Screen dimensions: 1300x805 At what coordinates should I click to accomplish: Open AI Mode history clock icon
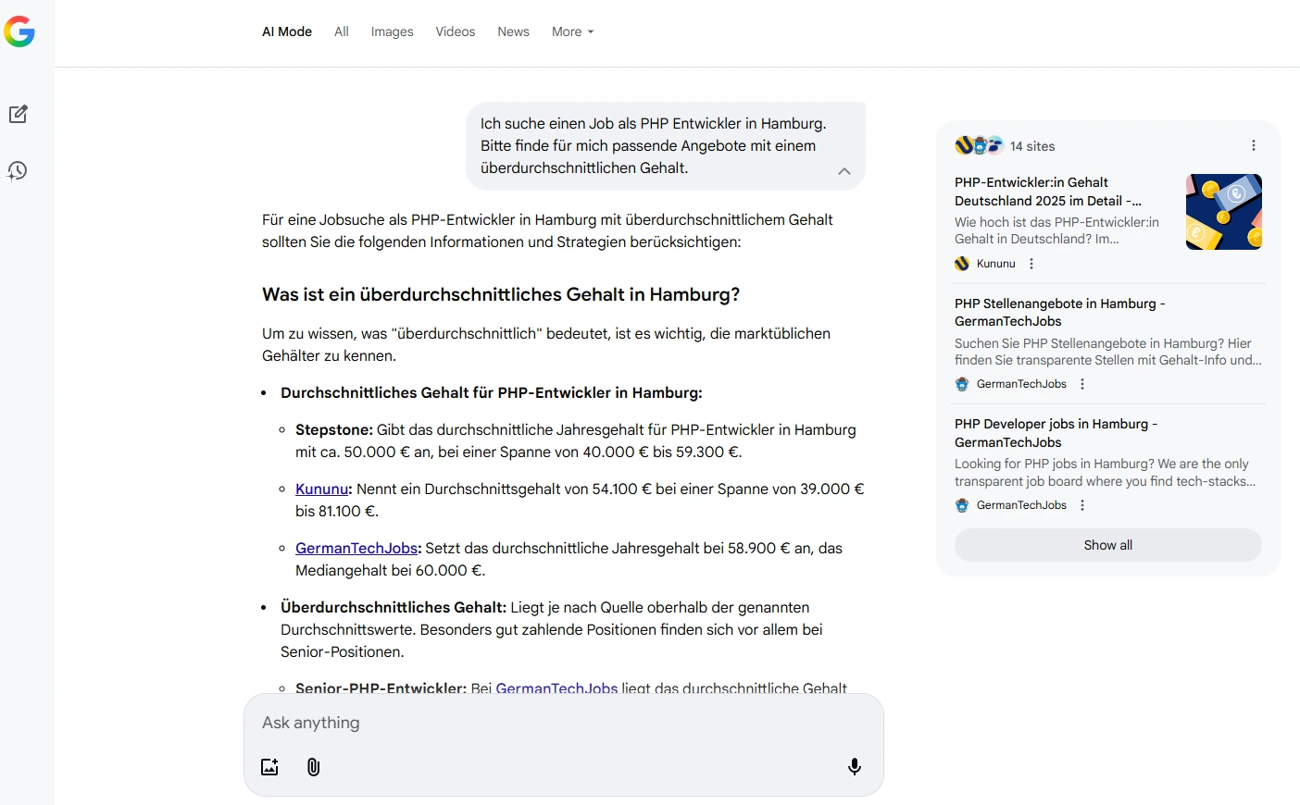(x=18, y=171)
